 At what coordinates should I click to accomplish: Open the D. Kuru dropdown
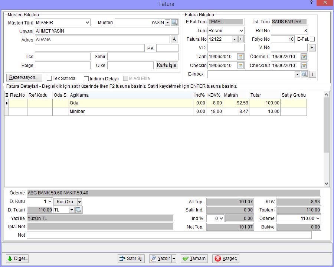50,201
